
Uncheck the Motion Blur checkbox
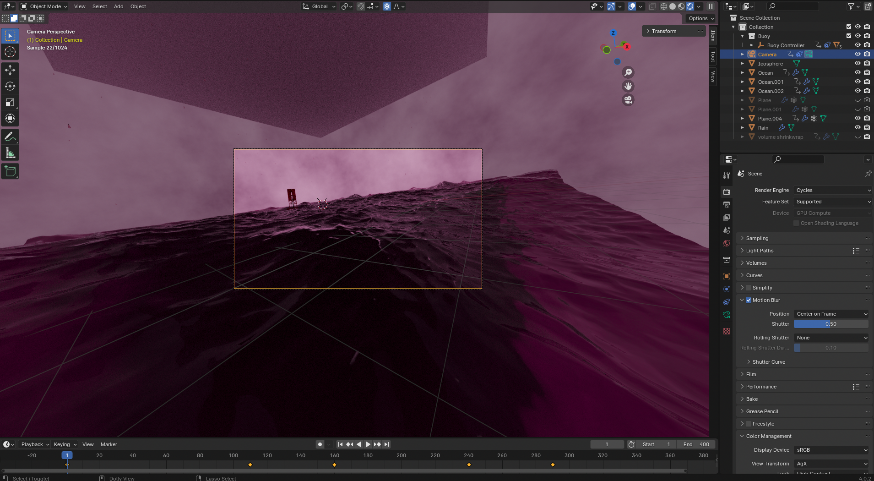click(749, 300)
